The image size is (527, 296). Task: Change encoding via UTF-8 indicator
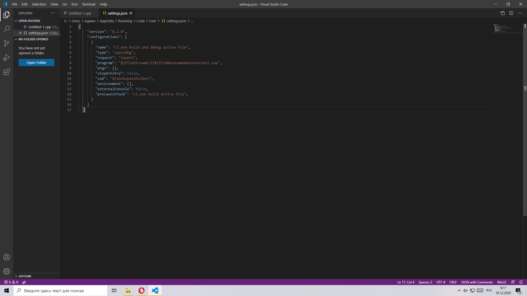pos(441,282)
